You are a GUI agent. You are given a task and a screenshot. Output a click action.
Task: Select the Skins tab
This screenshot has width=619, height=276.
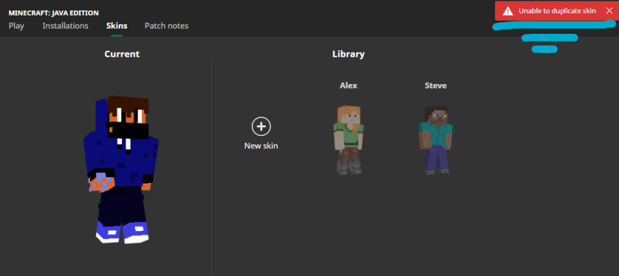click(117, 25)
